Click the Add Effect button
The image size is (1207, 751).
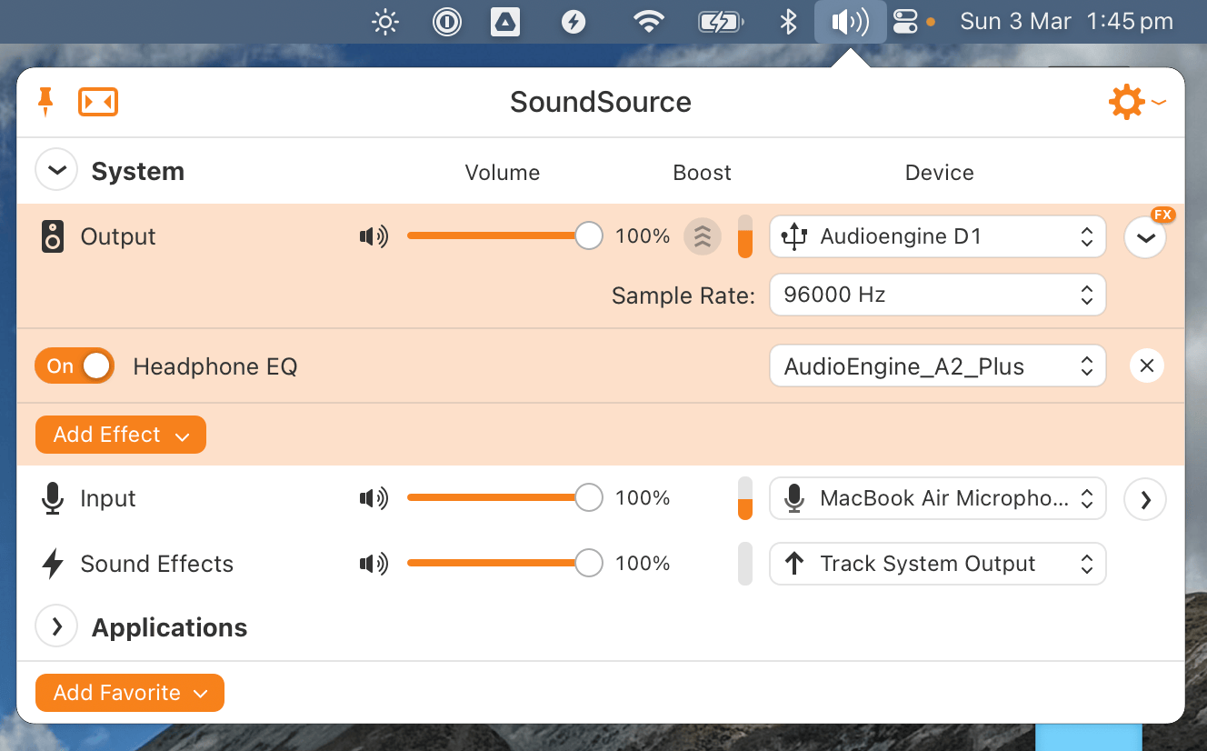121,435
